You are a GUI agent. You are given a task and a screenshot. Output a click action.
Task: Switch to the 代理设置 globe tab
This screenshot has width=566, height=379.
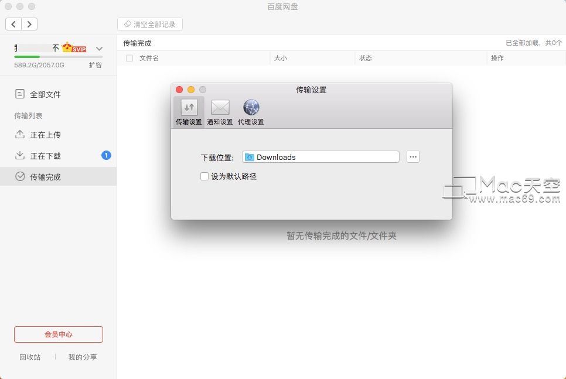pos(251,112)
